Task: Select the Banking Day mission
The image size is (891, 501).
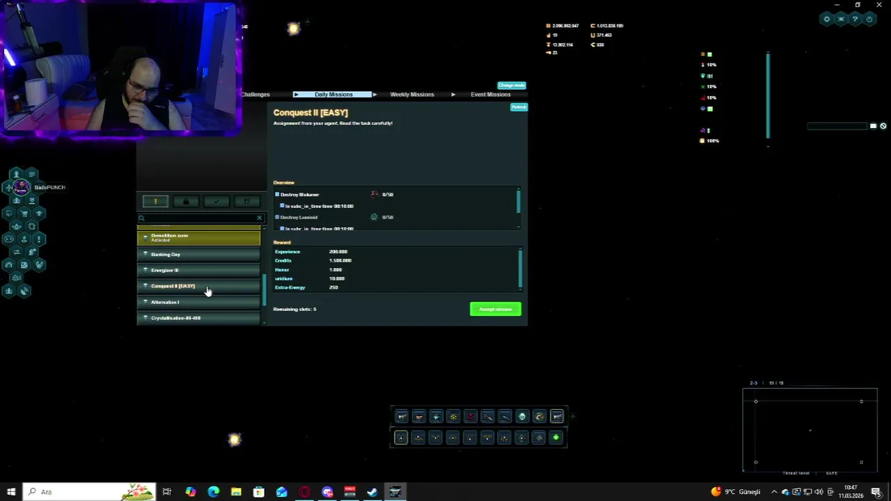Action: [x=199, y=255]
